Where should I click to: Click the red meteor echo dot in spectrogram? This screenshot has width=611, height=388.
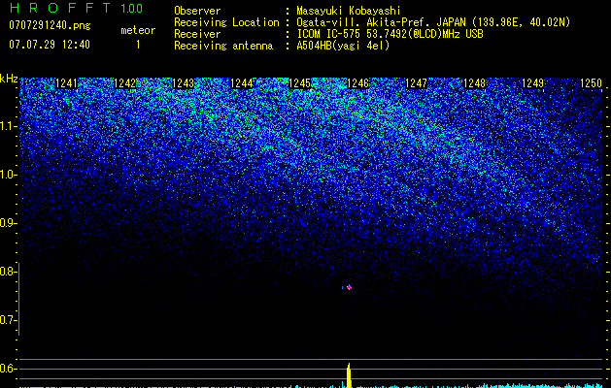click(x=349, y=287)
